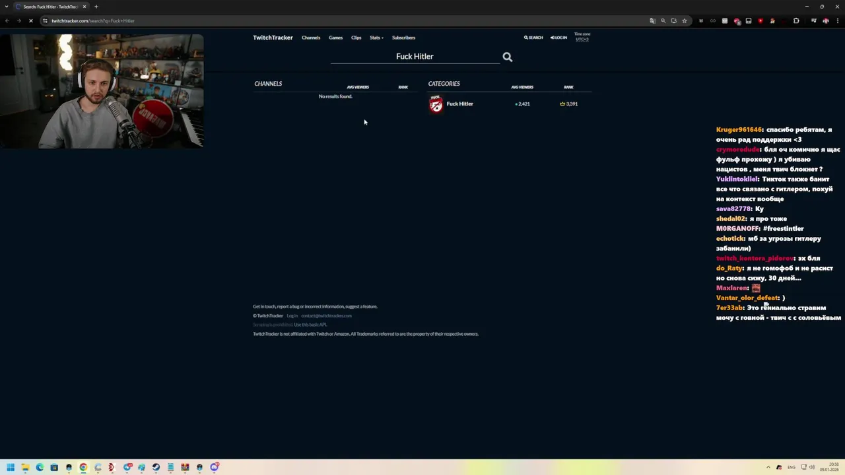Image resolution: width=845 pixels, height=475 pixels.
Task: Open Steam from the taskbar
Action: [156, 467]
